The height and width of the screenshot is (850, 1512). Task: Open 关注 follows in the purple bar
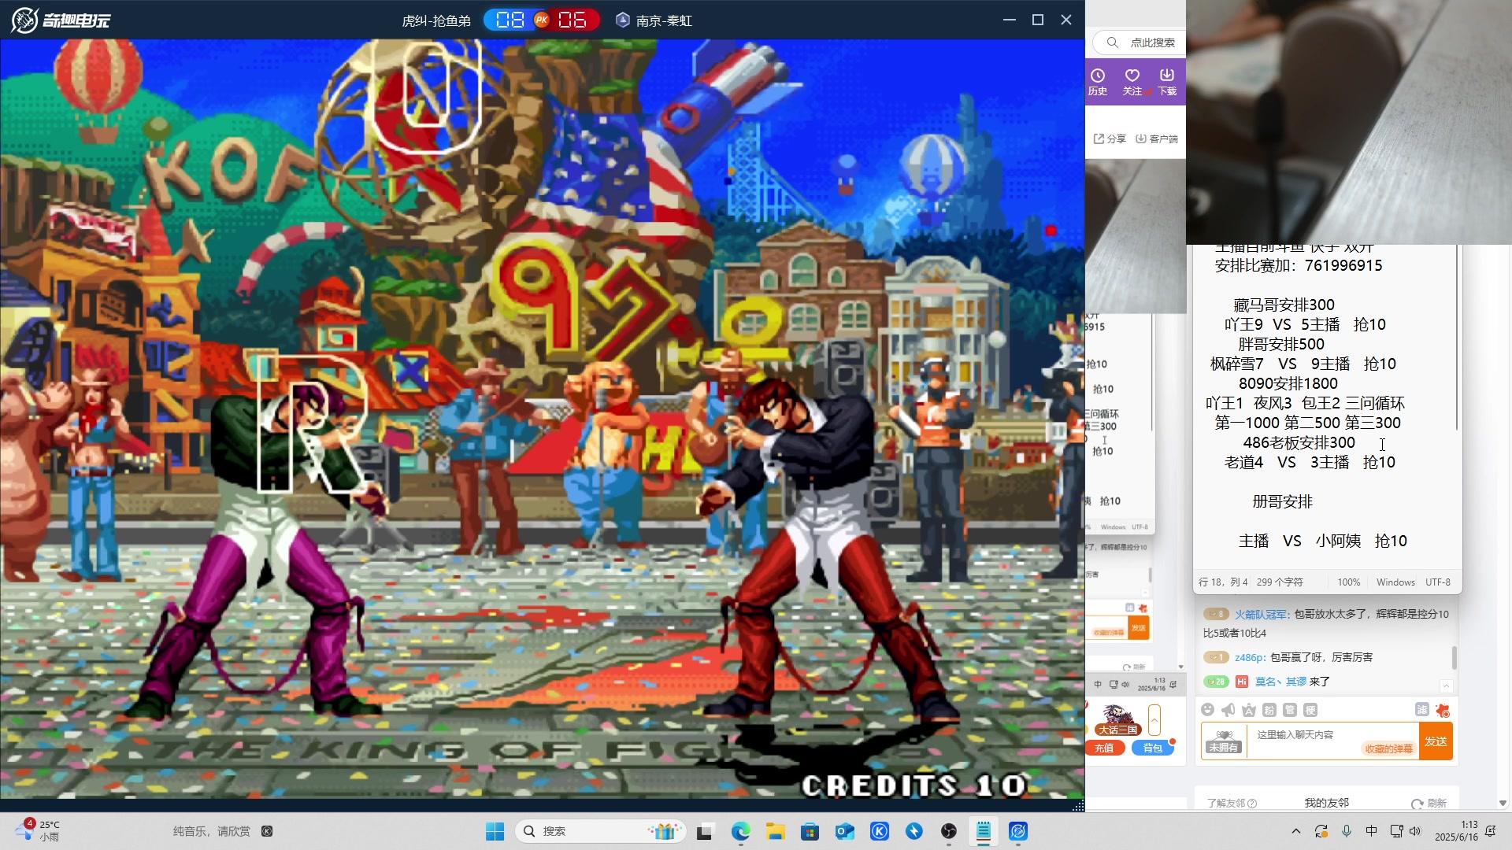coord(1132,81)
